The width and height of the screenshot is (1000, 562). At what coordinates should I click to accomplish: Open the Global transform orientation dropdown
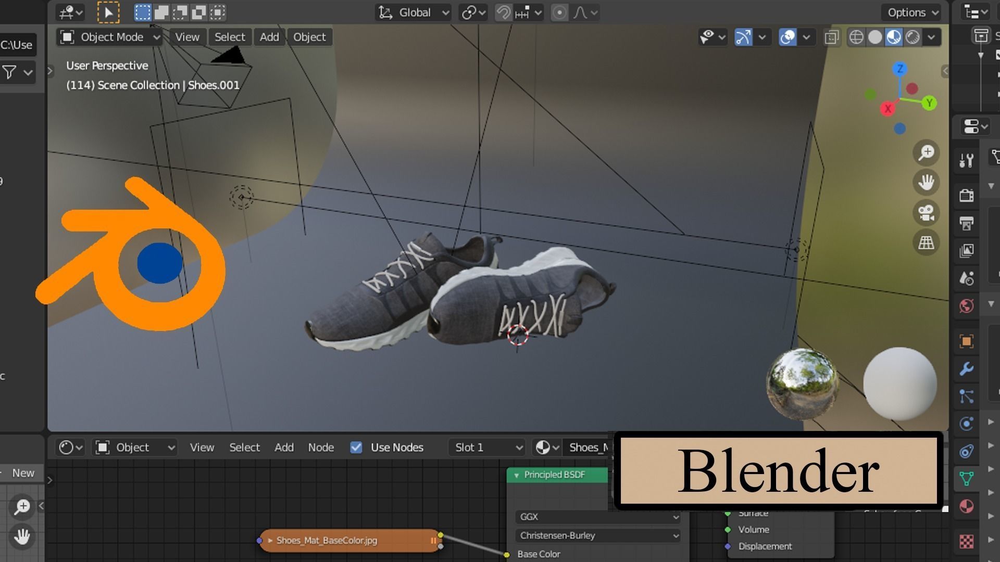pyautogui.click(x=413, y=12)
